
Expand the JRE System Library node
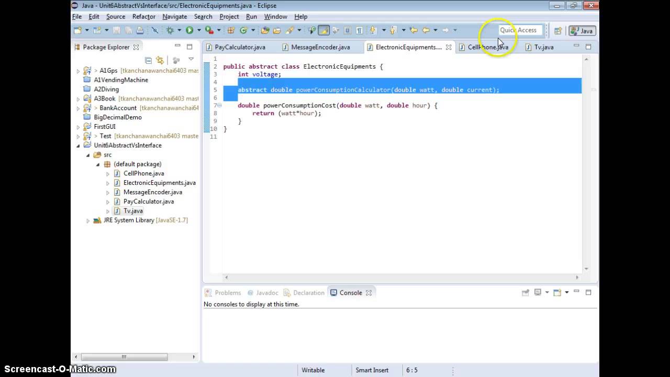(88, 220)
